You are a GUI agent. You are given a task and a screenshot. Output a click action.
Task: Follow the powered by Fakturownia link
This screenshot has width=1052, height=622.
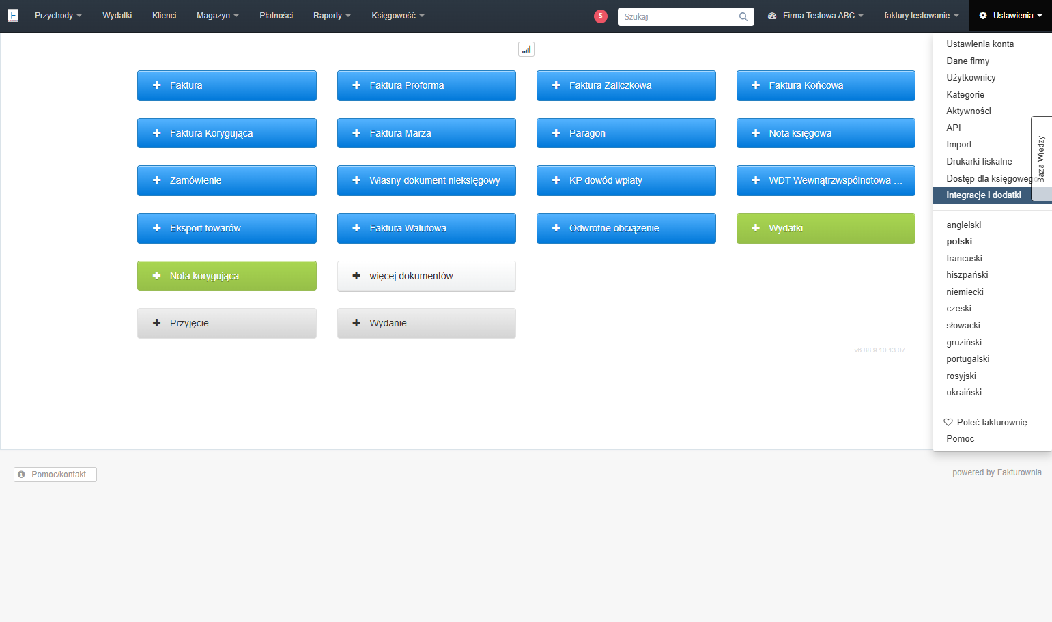(x=997, y=472)
